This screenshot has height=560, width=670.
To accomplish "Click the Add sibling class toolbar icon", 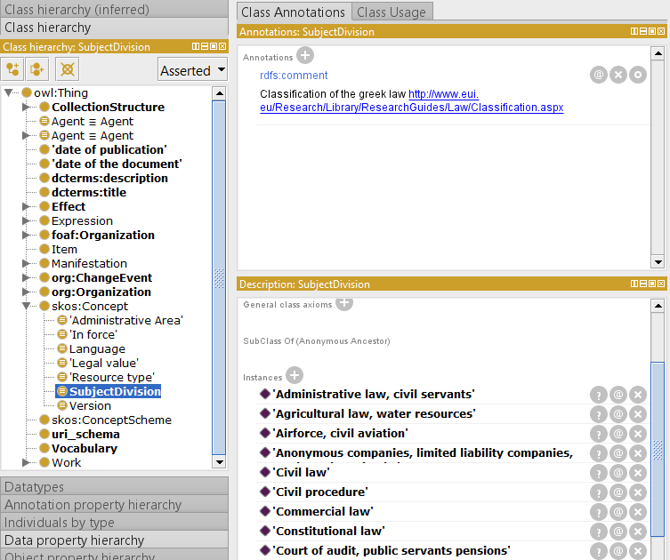I will point(37,69).
